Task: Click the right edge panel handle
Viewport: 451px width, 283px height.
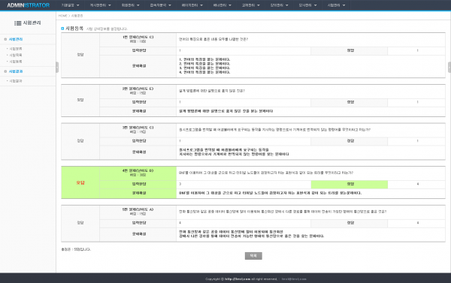Action: coord(449,68)
